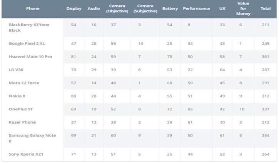The height and width of the screenshot is (163, 279).
Task: Sort by the Total column header
Action: coord(266,8)
